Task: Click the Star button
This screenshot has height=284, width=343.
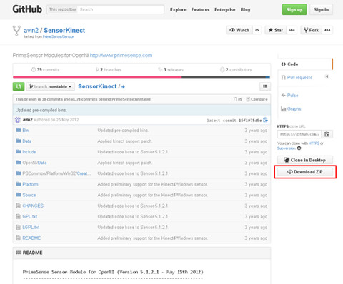Action: pos(276,30)
